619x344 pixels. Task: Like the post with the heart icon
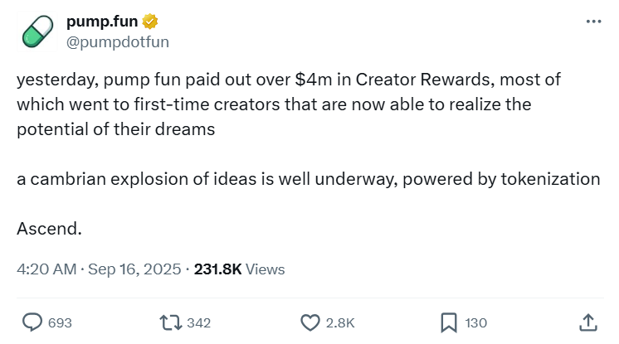pyautogui.click(x=309, y=322)
